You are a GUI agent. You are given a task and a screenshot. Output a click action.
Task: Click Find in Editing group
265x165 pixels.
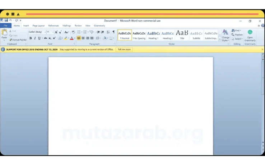[x=236, y=31]
